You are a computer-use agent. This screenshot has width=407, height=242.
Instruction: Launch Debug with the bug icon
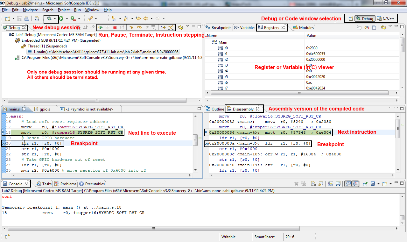pos(49,18)
